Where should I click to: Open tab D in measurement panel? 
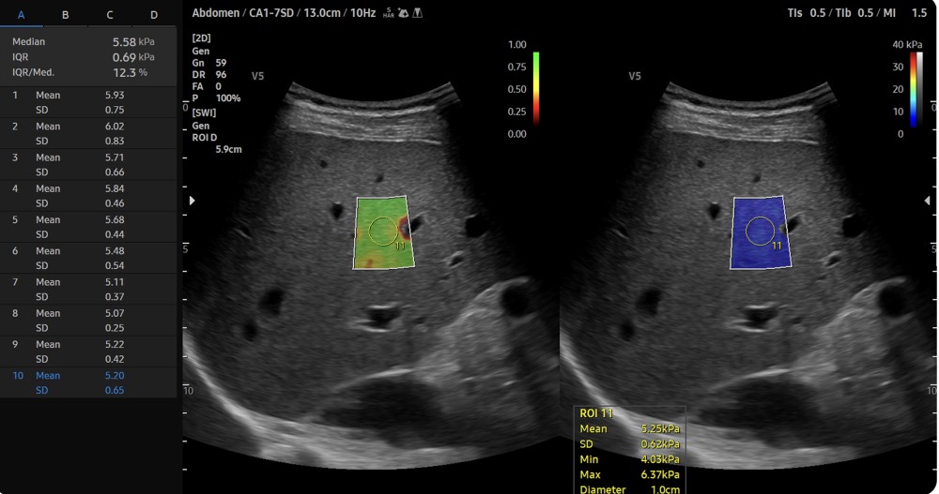pyautogui.click(x=154, y=15)
